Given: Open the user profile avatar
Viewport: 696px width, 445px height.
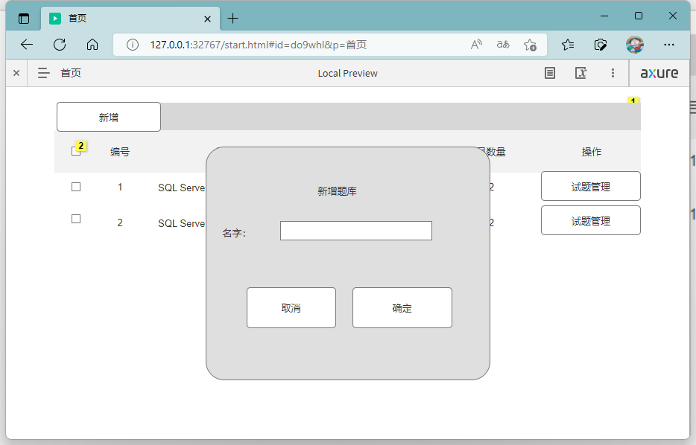Looking at the screenshot, I should click(x=635, y=45).
